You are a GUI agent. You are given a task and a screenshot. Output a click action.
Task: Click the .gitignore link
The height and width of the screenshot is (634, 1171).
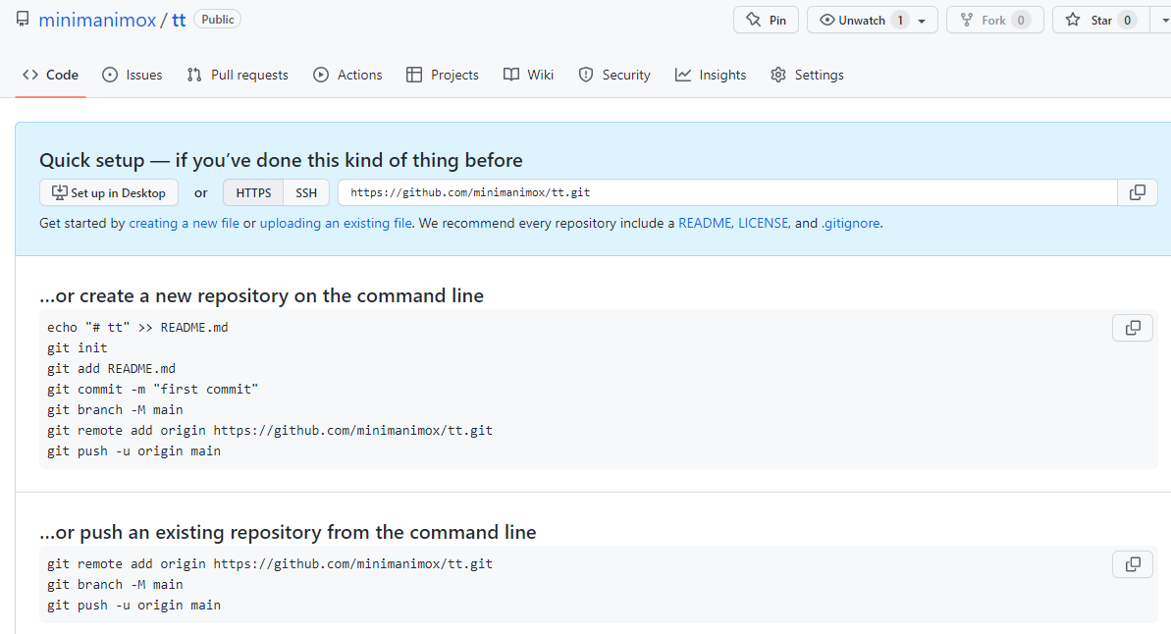click(851, 224)
